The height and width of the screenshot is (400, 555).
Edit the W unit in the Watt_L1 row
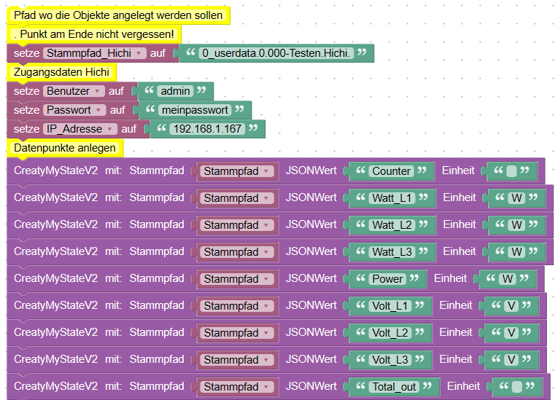pos(517,198)
